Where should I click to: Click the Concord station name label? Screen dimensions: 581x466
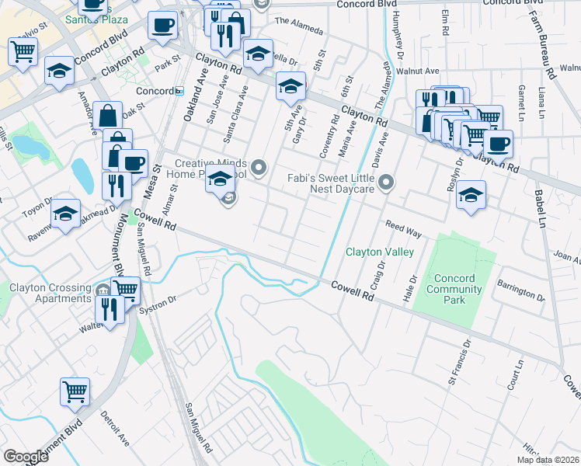point(155,91)
